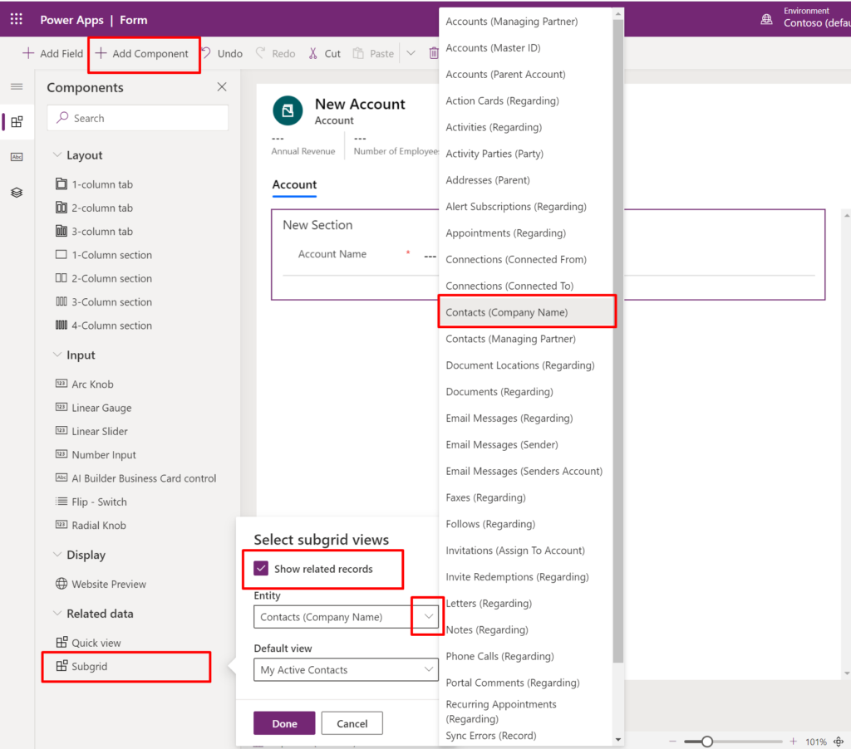Click the Environment globe icon
This screenshot has width=851, height=749.
pos(766,20)
